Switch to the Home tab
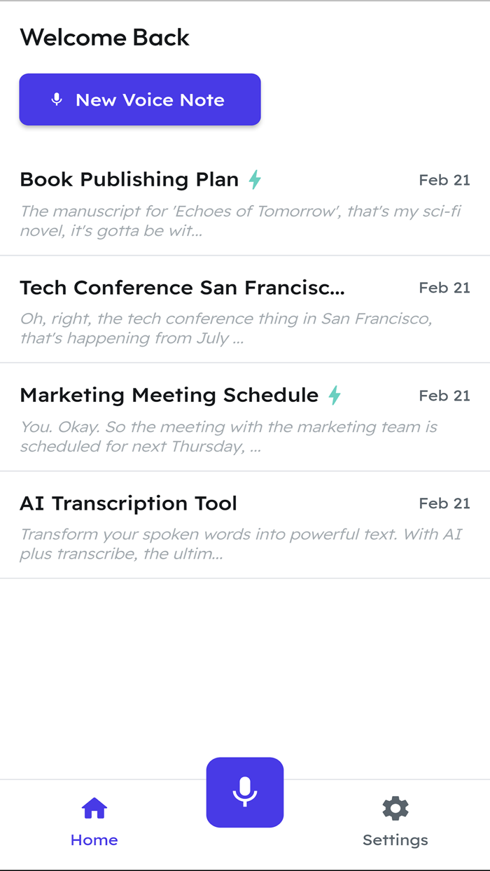490x871 pixels. pyautogui.click(x=94, y=823)
